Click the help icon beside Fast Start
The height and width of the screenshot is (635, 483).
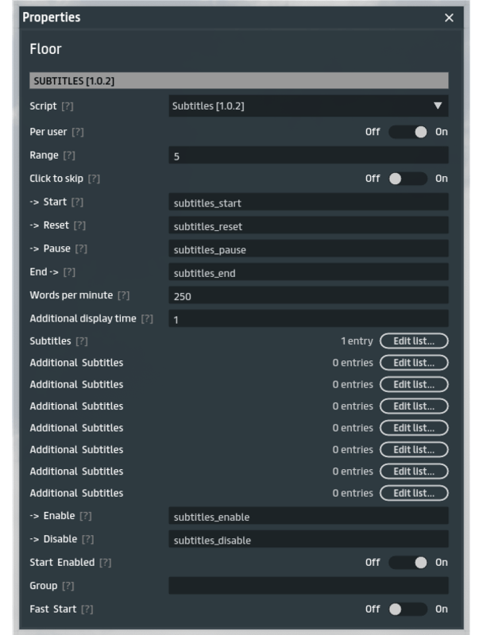pos(87,610)
